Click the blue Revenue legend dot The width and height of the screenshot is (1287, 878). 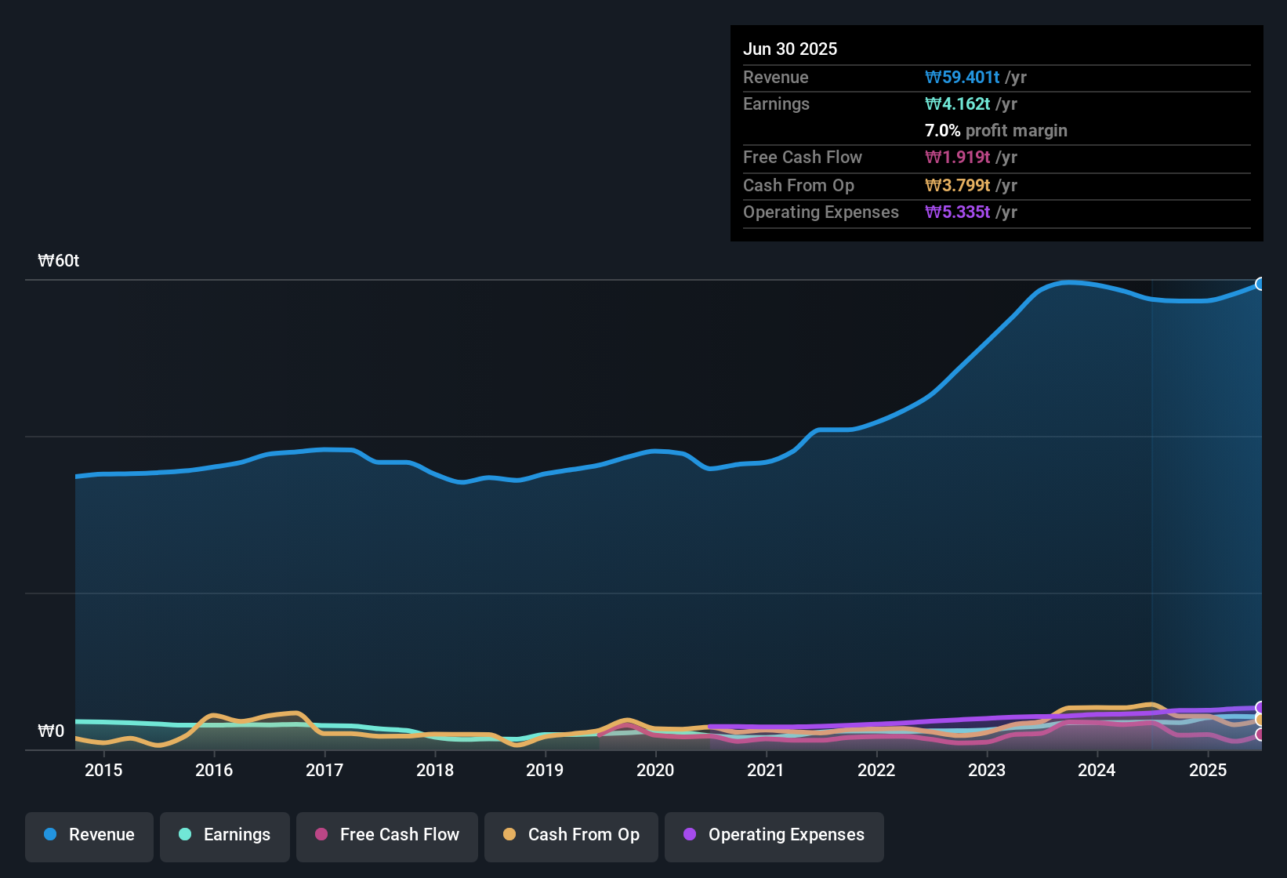tap(50, 836)
